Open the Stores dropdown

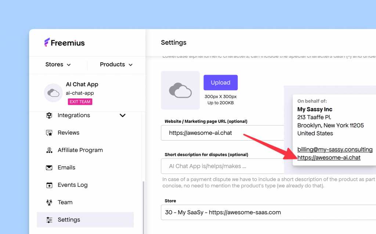58,64
